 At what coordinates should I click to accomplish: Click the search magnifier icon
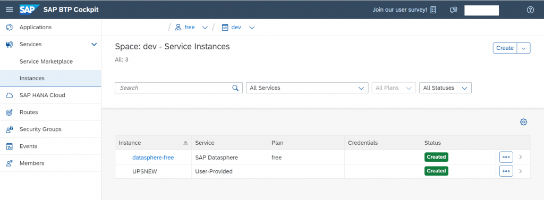coord(235,88)
